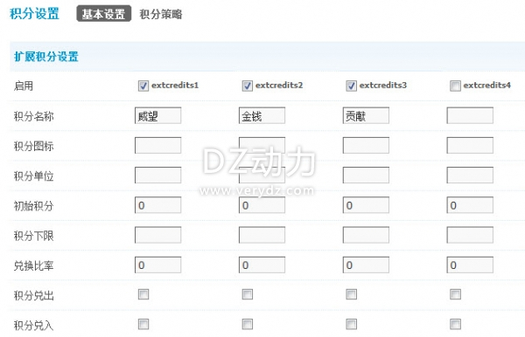Click the 积分单位 field for extcredits1

pyautogui.click(x=157, y=175)
